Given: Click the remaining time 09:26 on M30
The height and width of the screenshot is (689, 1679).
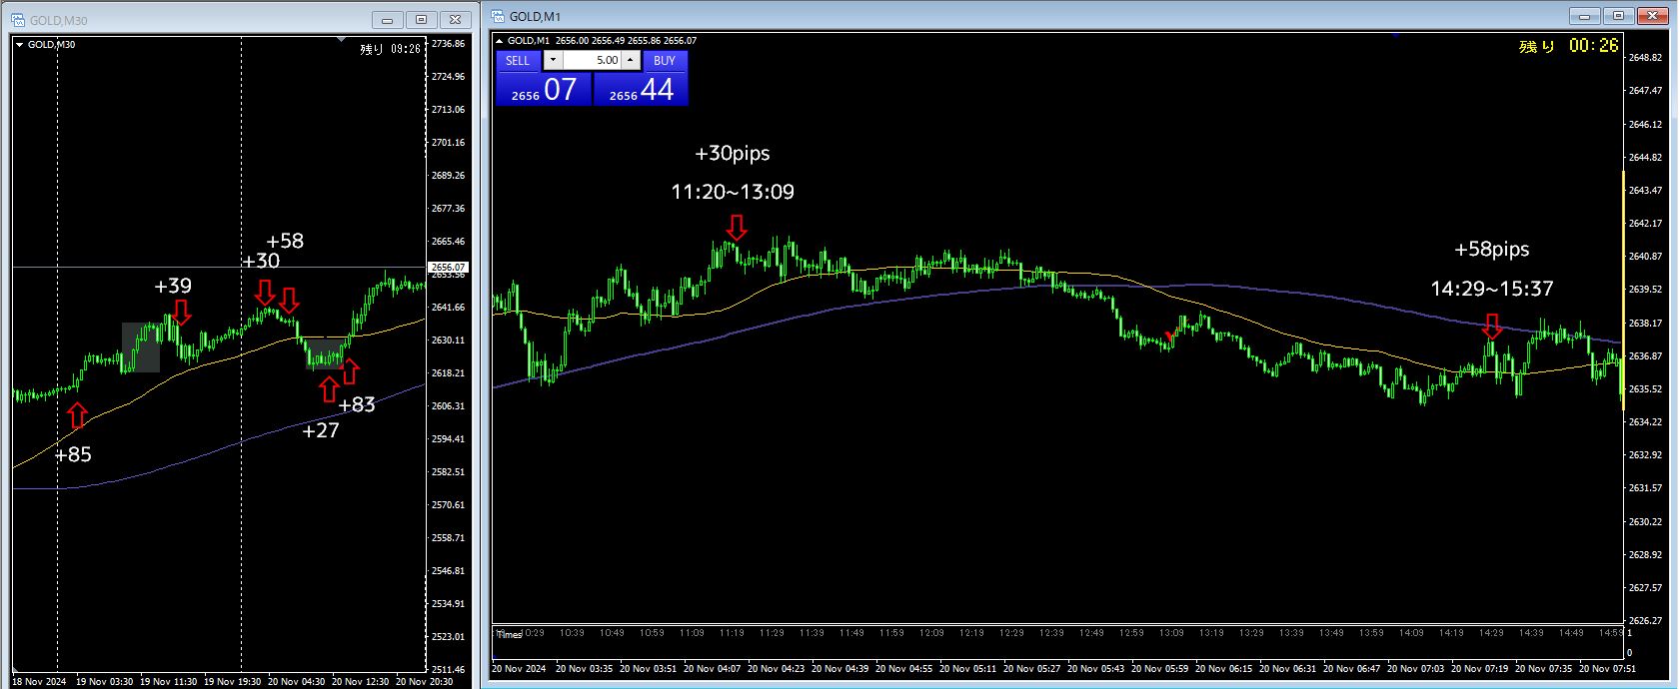Looking at the screenshot, I should [x=390, y=48].
